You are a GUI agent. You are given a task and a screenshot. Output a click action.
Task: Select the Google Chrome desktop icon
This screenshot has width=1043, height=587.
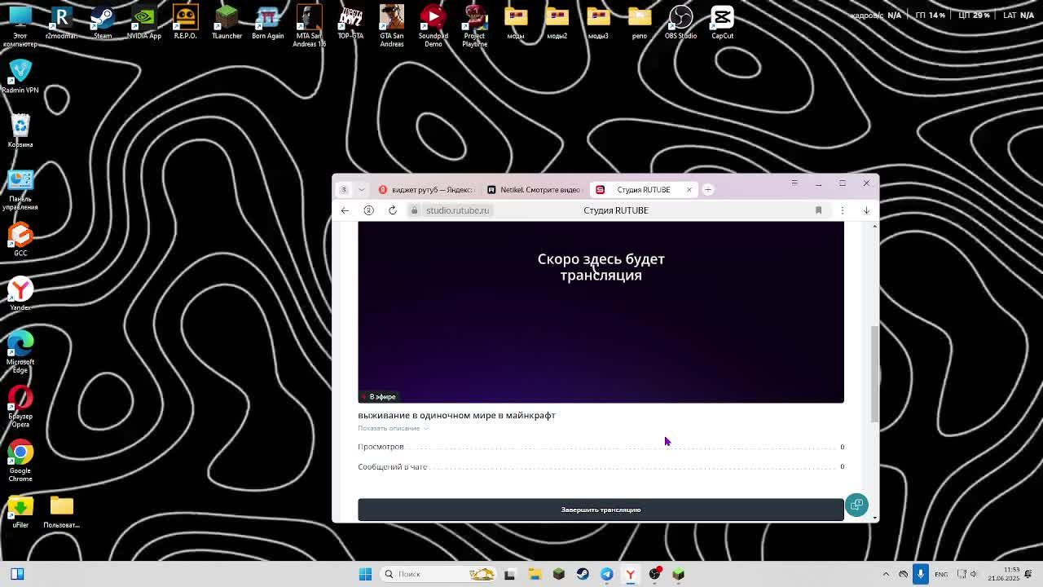click(x=20, y=461)
